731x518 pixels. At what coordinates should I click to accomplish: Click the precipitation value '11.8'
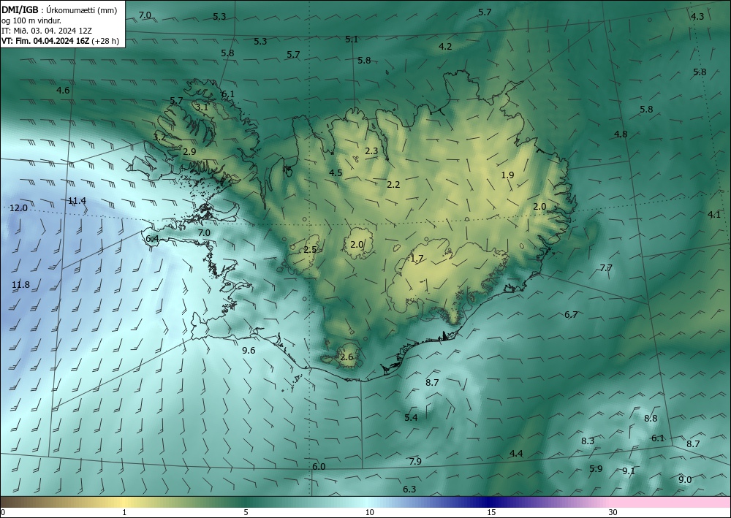(x=20, y=285)
